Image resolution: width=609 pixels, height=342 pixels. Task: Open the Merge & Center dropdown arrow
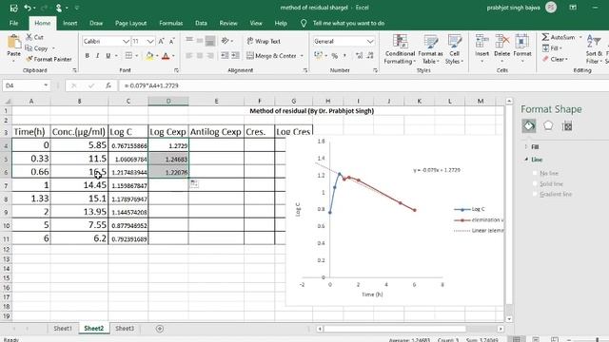(302, 56)
